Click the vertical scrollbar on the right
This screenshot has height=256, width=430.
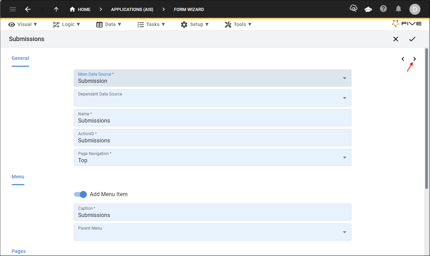427,118
